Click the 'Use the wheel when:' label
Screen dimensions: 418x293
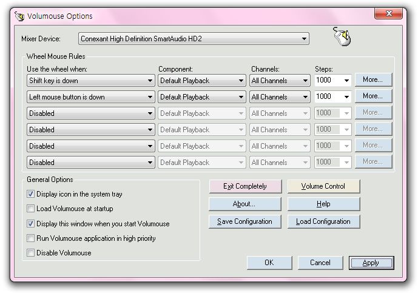pos(57,69)
